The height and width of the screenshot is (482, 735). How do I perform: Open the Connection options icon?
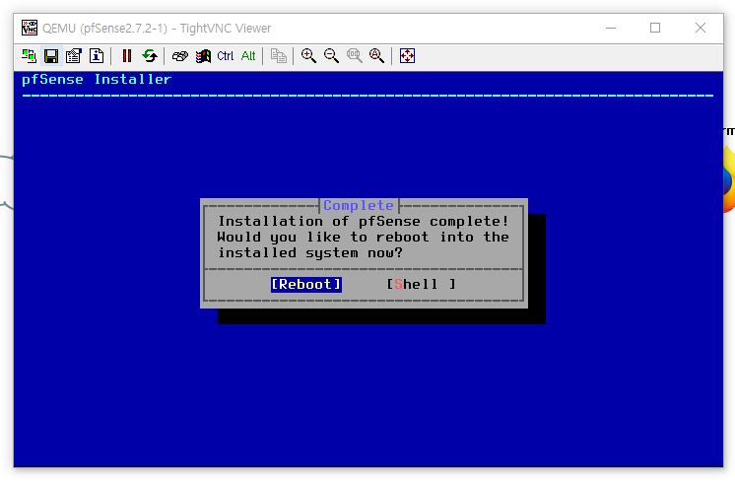pos(74,56)
